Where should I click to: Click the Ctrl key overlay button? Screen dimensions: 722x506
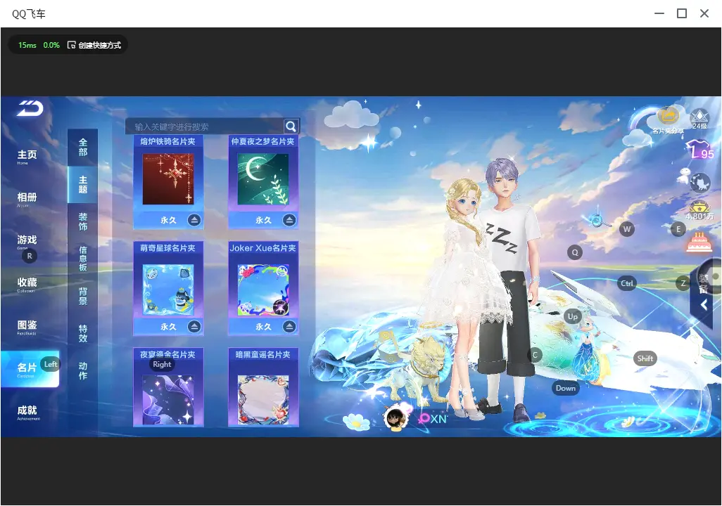coord(627,283)
